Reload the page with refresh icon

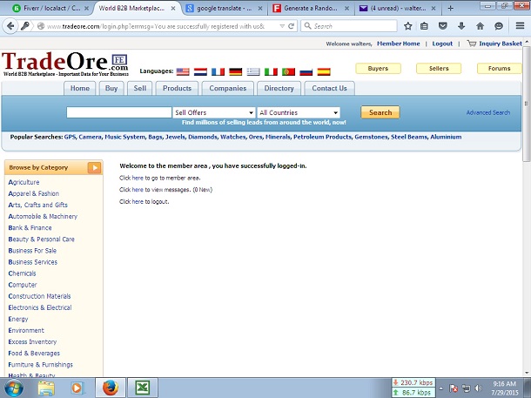point(291,26)
